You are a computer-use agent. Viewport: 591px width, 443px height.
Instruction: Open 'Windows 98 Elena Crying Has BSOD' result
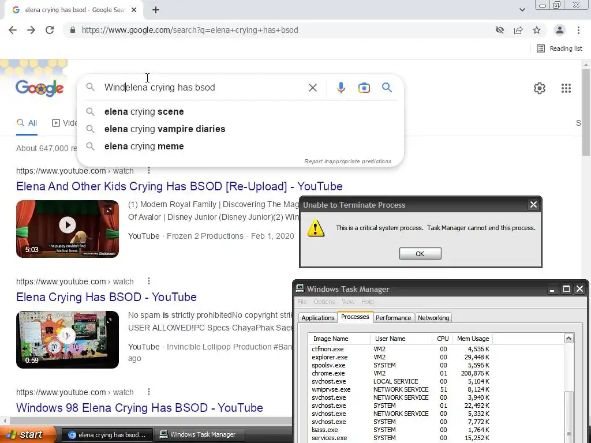[140, 408]
